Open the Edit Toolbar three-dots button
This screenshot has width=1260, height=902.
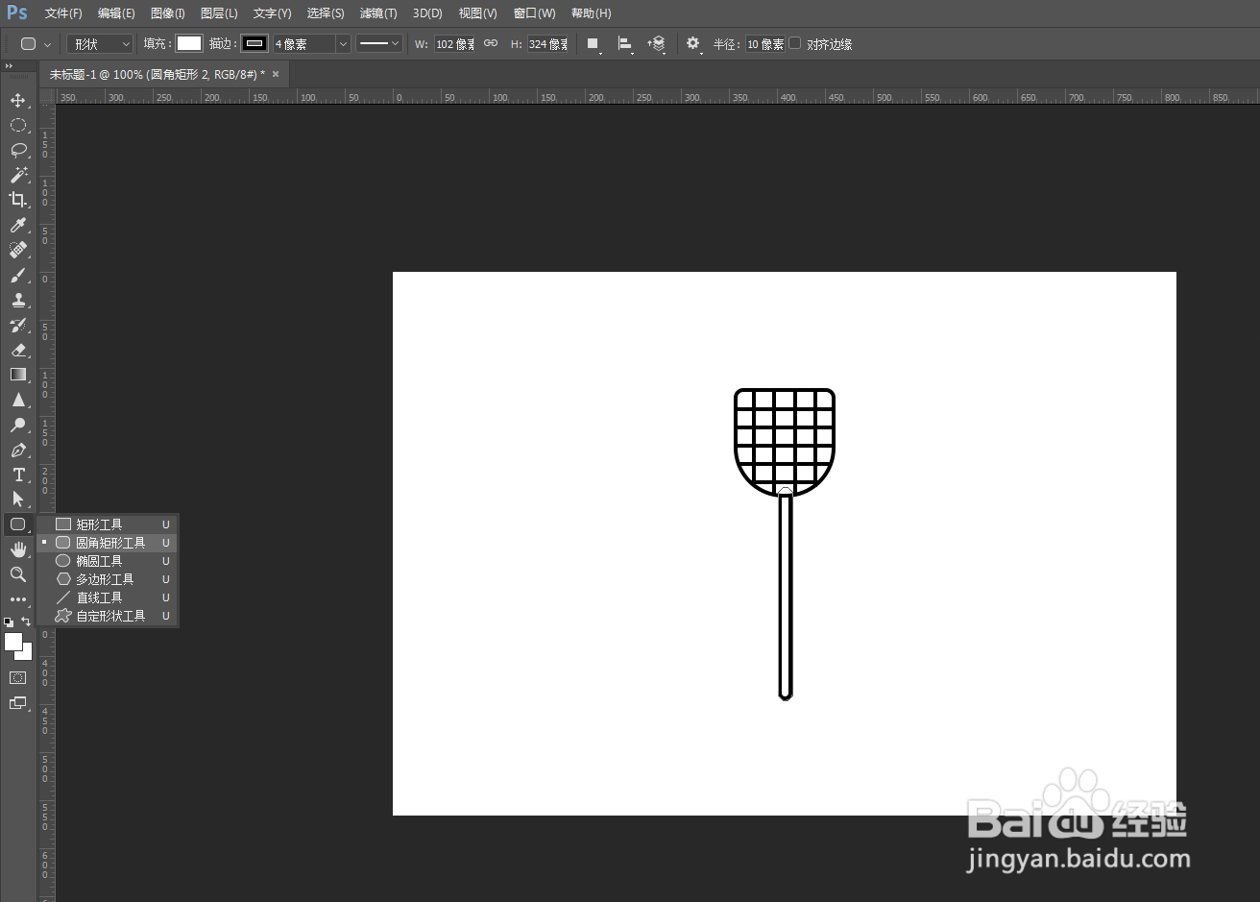[18, 599]
